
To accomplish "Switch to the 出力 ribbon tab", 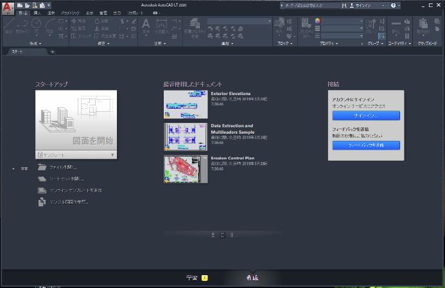I will click(x=117, y=13).
